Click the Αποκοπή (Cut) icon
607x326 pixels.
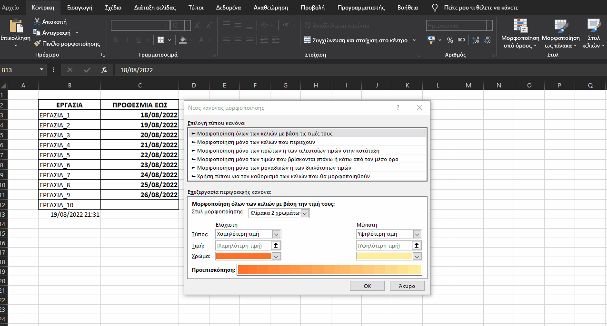coord(37,21)
